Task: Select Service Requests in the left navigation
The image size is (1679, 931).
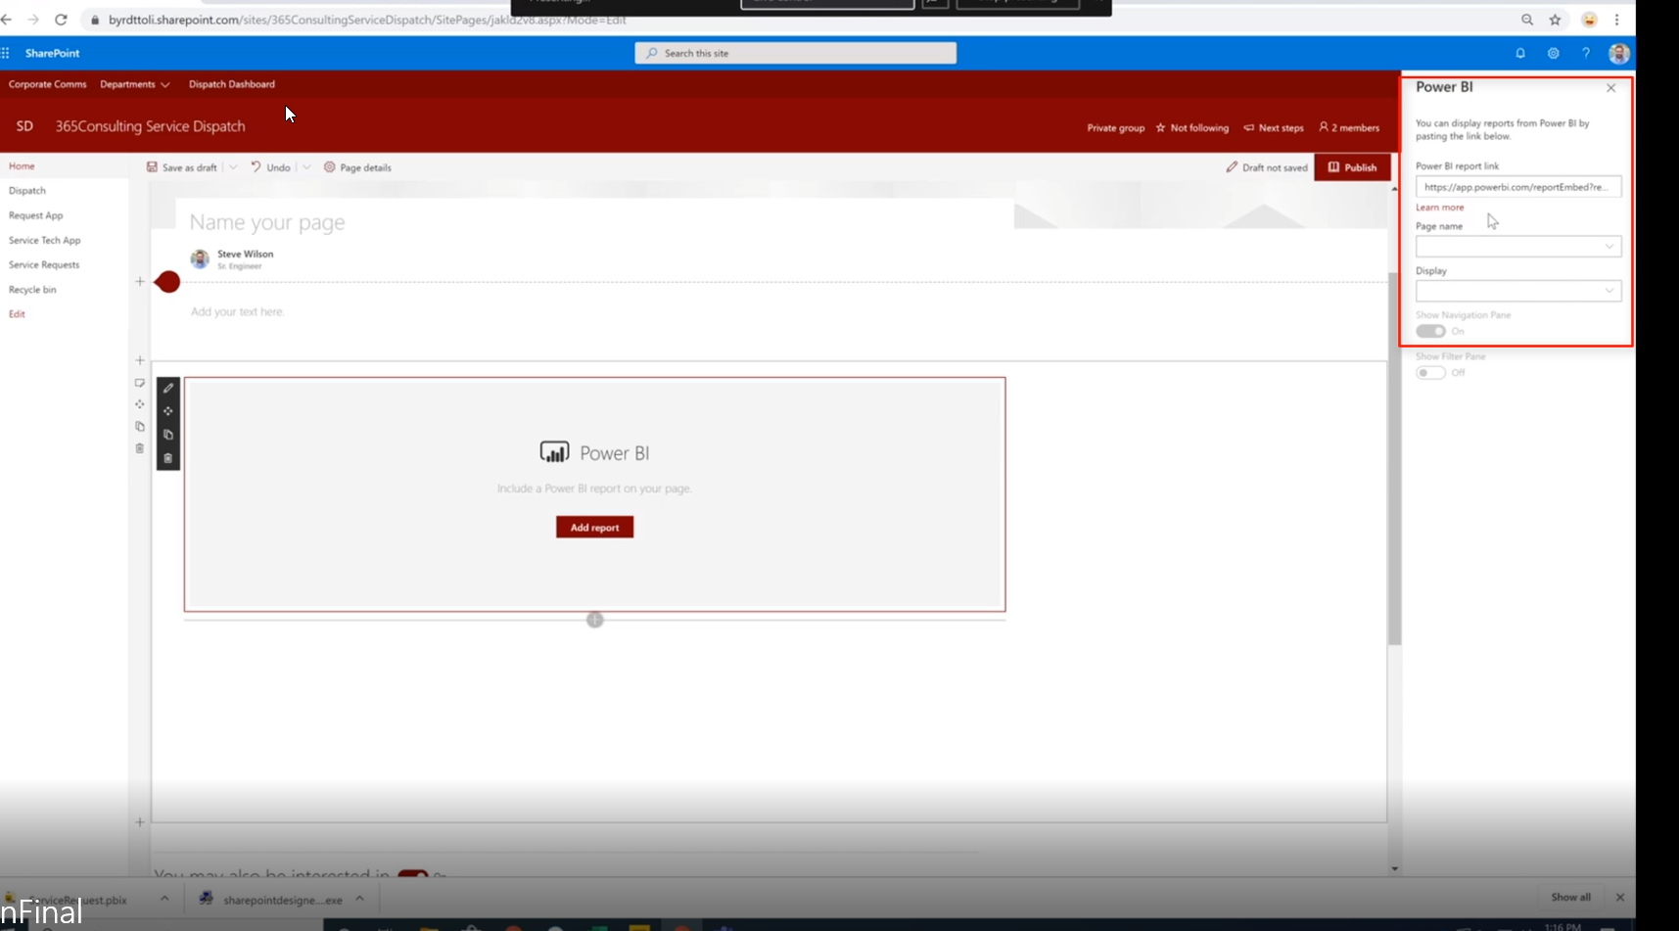Action: click(44, 264)
